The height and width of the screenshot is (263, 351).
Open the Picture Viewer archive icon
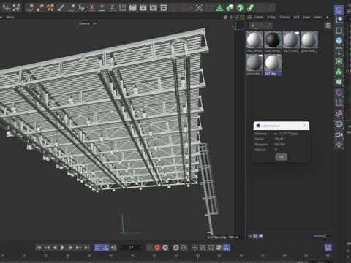164,8
